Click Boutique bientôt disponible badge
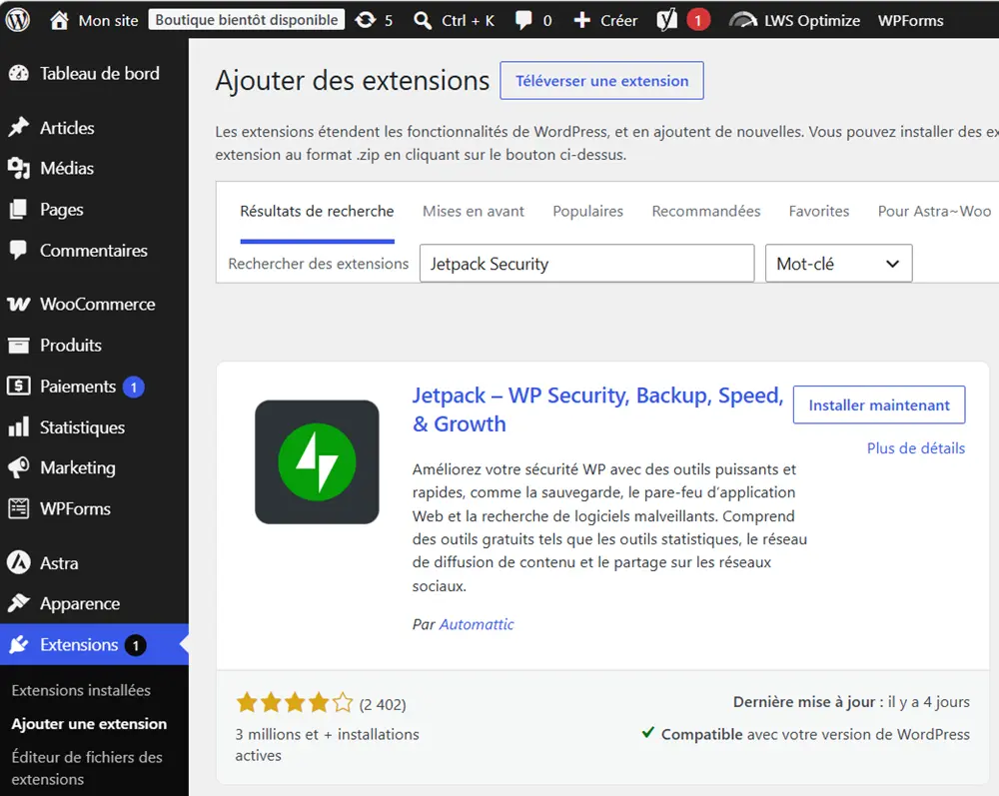The width and height of the screenshot is (999, 796). click(x=247, y=20)
